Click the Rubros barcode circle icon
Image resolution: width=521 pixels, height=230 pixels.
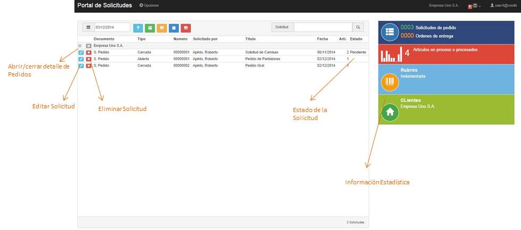click(390, 81)
